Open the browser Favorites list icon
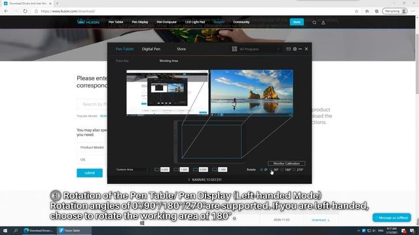Image resolution: width=419 pixels, height=235 pixels. [367, 11]
